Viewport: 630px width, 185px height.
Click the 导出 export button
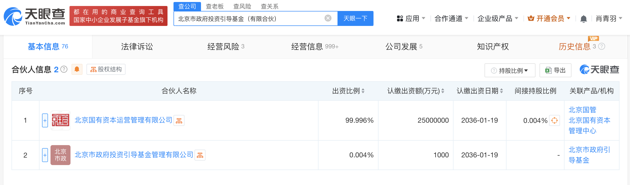tap(555, 71)
